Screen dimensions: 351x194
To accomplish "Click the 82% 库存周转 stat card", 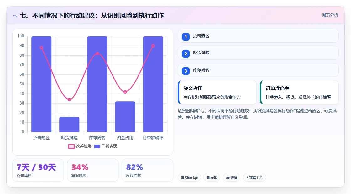I will pos(147,170).
